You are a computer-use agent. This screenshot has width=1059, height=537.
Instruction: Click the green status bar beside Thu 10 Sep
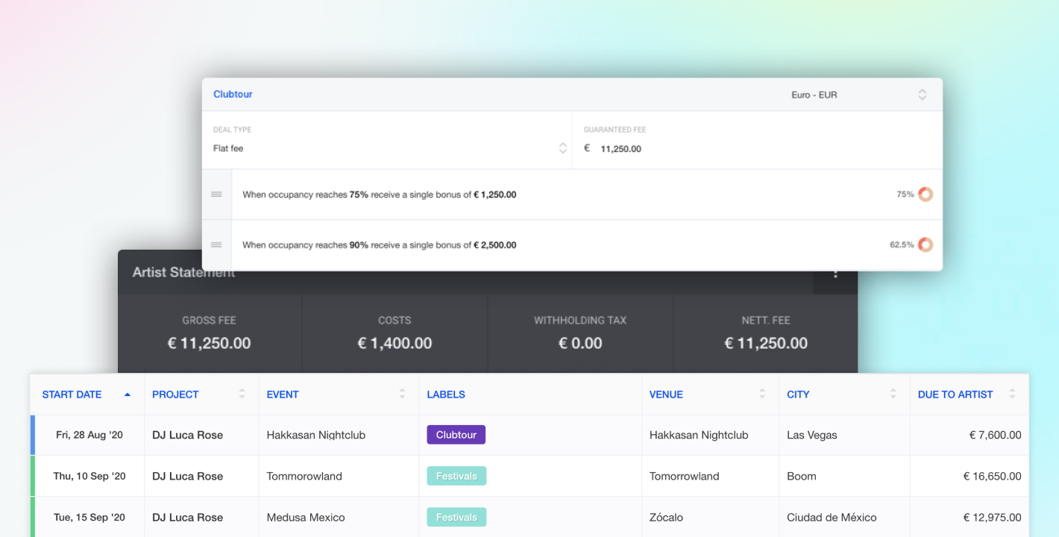(x=31, y=476)
